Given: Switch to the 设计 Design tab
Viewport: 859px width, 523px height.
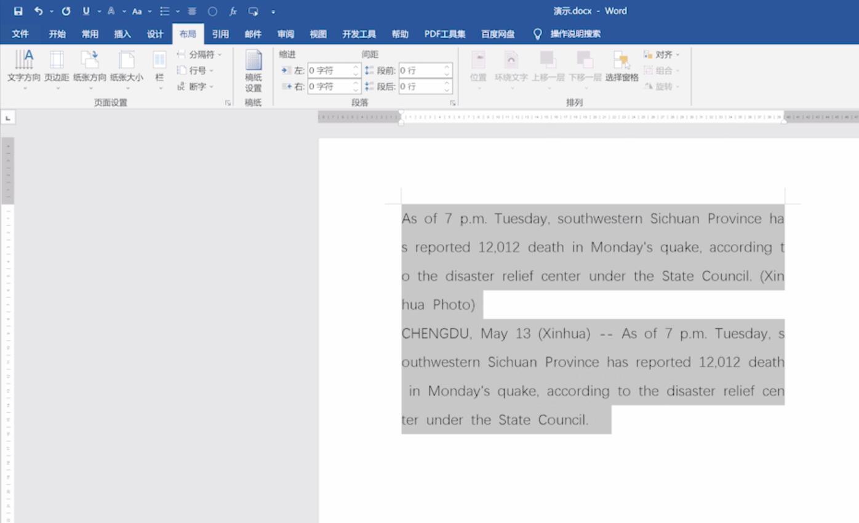Looking at the screenshot, I should pyautogui.click(x=155, y=34).
